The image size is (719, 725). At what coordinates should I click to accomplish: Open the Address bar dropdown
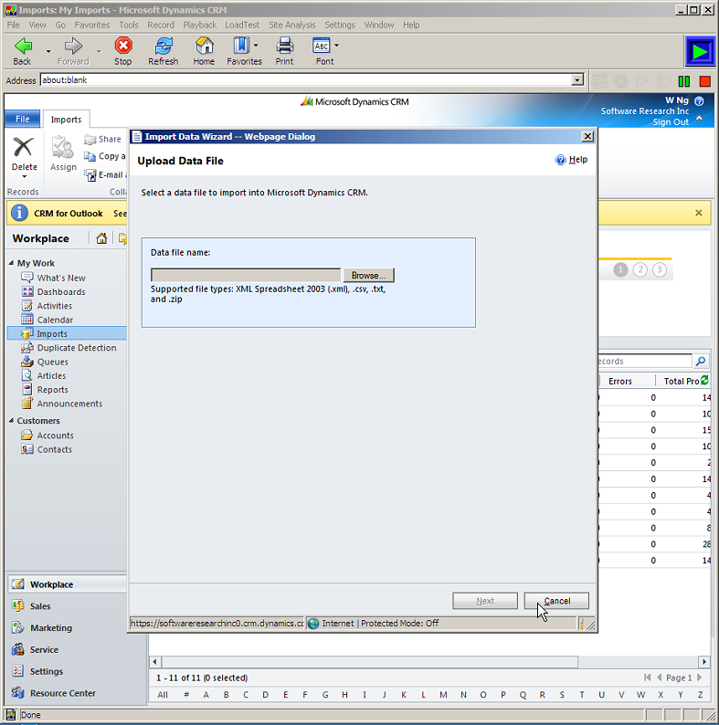(577, 80)
